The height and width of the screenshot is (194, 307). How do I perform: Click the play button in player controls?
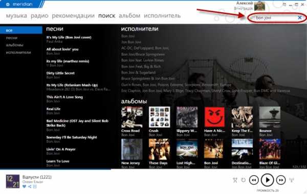tap(267, 180)
